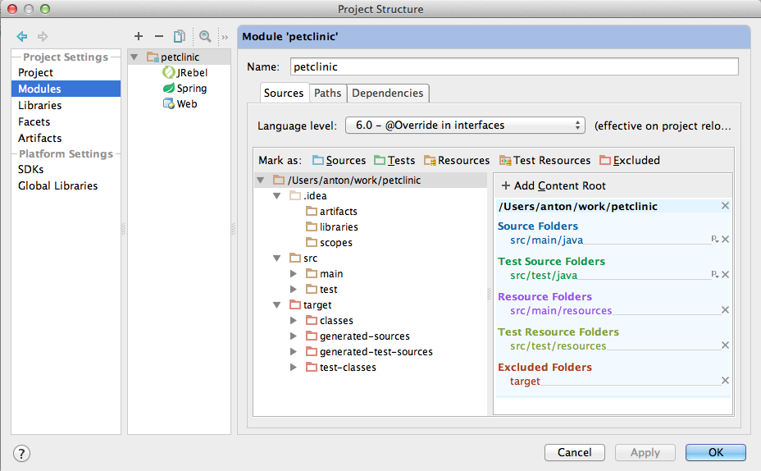
Task: Select the scopes folder in tree
Action: (x=330, y=242)
